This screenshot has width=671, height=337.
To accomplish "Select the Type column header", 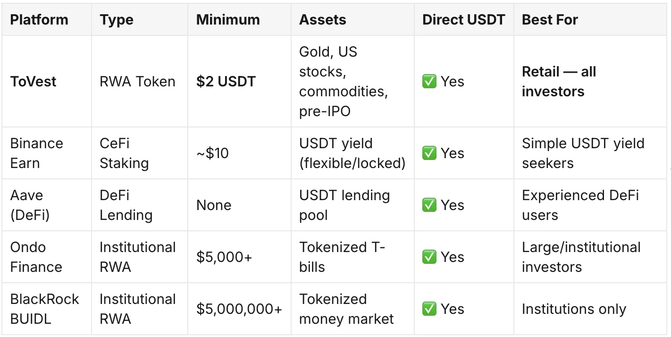I will [117, 20].
